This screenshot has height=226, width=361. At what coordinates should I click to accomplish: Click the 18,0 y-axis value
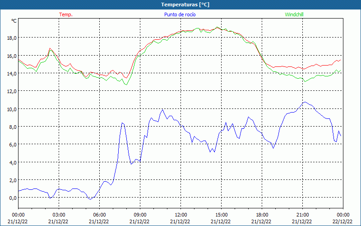click(11, 38)
